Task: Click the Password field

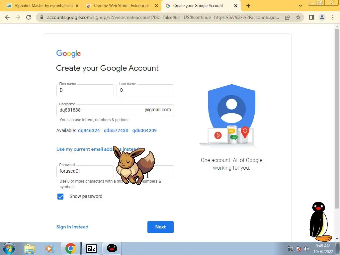Action: coord(85,171)
